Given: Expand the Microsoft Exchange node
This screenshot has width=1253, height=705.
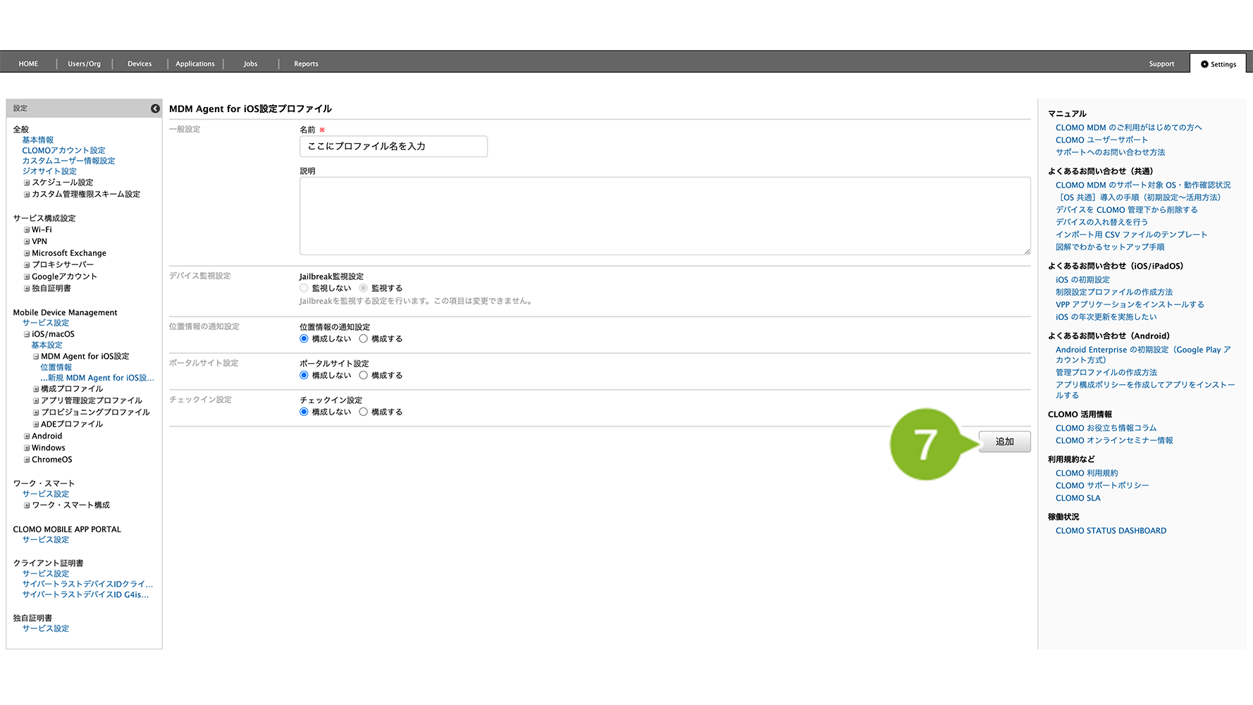Looking at the screenshot, I should tap(27, 254).
